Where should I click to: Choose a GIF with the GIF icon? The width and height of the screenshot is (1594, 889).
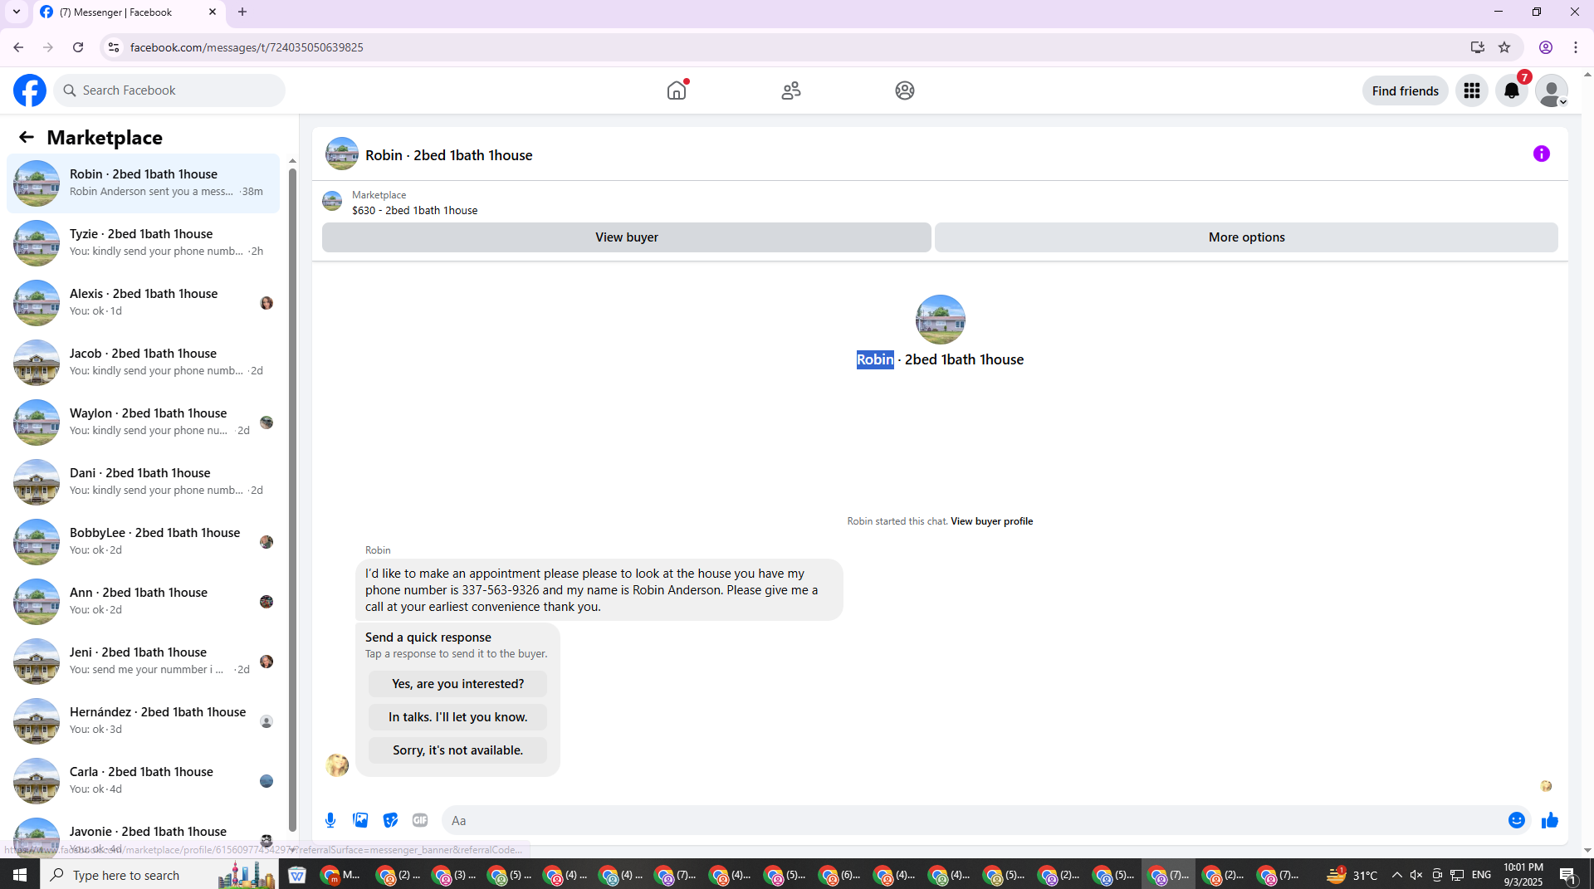coord(420,820)
